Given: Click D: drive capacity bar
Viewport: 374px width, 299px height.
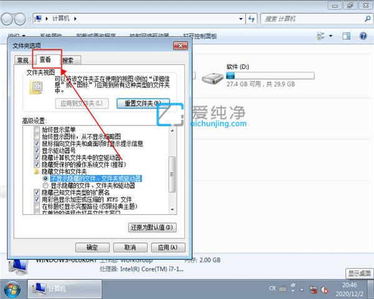Looking at the screenshot, I should pos(271,75).
